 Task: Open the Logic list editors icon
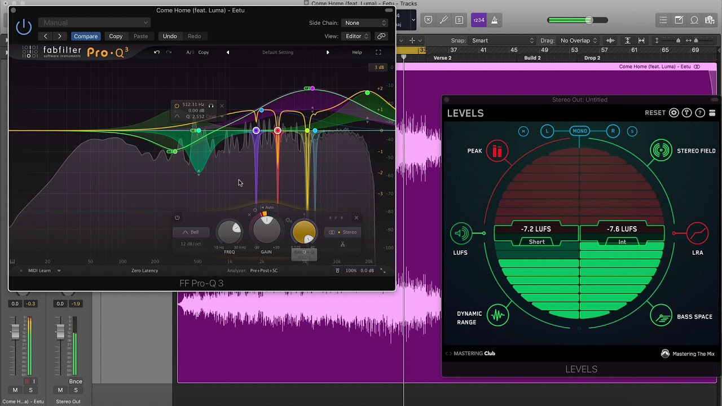coord(664,20)
